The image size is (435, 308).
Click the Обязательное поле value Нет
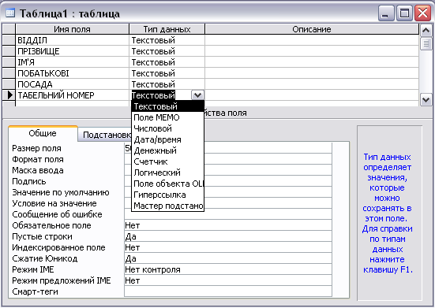click(x=228, y=225)
